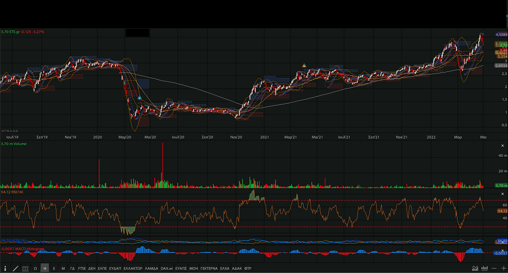Image resolution: width=508 pixels, height=273 pixels.
Task: Open the indicators chart icon
Action: (x=475, y=268)
